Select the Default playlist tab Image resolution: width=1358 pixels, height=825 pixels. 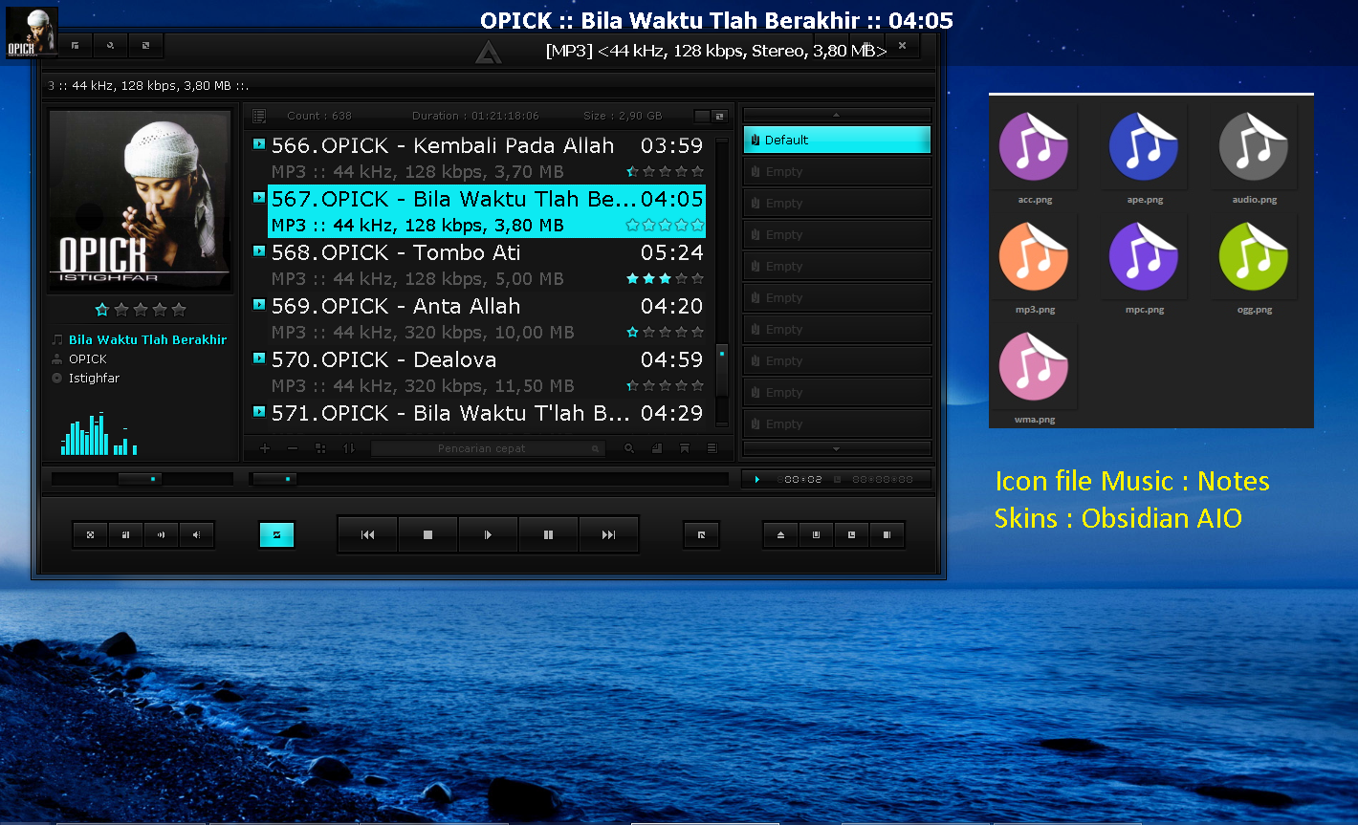pyautogui.click(x=837, y=140)
